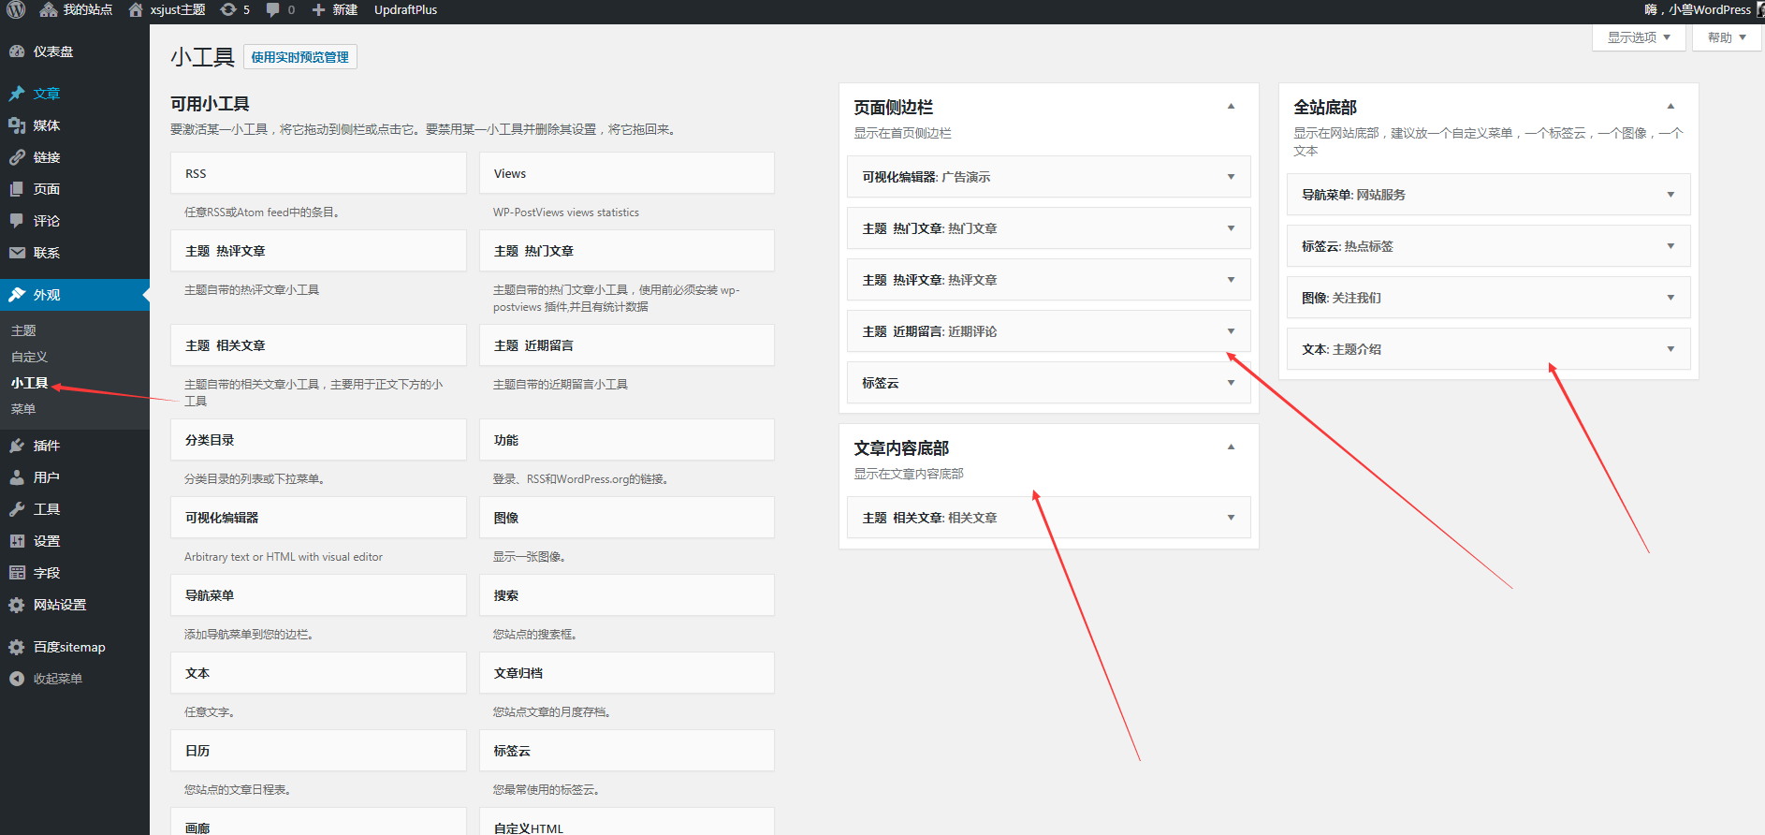The height and width of the screenshot is (835, 1765).
Task: Click the comments bubble icon in admin bar
Action: [272, 10]
